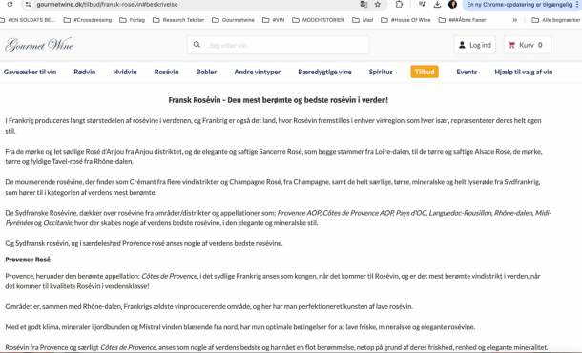Click the highlighted Tilbud button
Screen dimensions: 582x353
pyautogui.click(x=425, y=72)
